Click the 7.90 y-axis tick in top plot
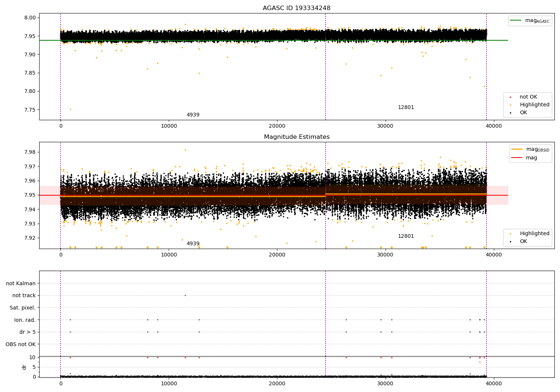The width and height of the screenshot is (560, 392). [x=30, y=55]
